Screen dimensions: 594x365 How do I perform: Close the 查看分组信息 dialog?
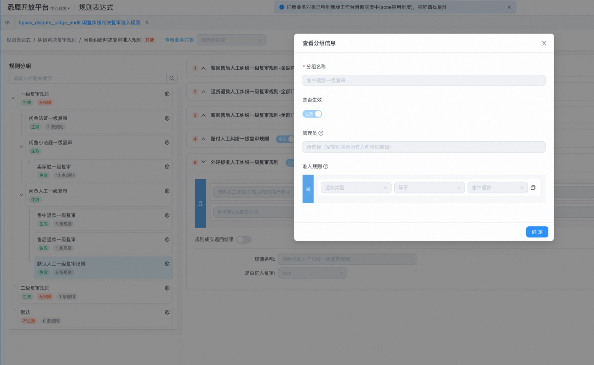(x=544, y=43)
